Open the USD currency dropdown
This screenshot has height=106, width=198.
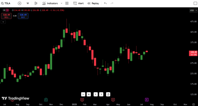[193, 10]
